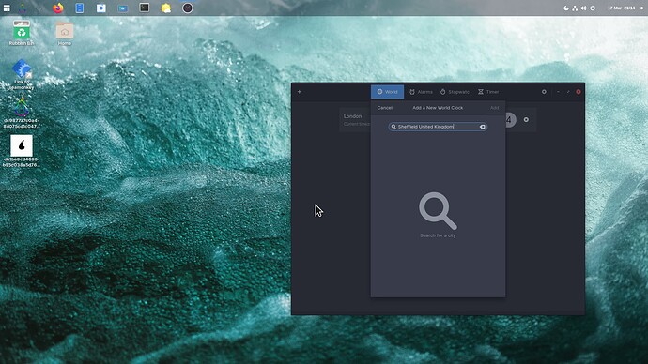
Task: Toggle night mode moon icon in tray
Action: click(x=566, y=8)
